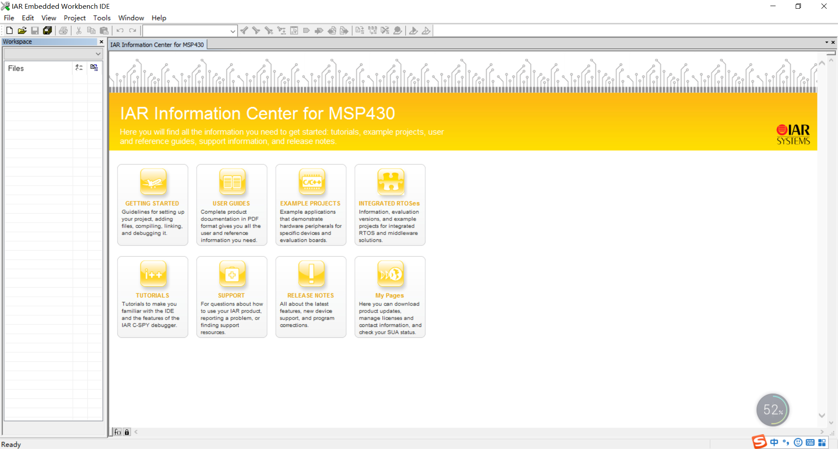Click the Cut scissors icon

79,31
